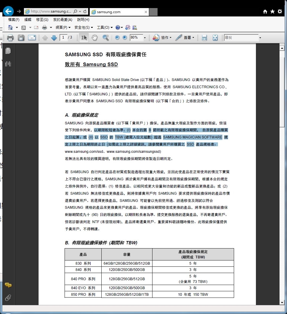The height and width of the screenshot is (314, 287).
Task: Open the browser settings gear
Action: [x=280, y=11]
